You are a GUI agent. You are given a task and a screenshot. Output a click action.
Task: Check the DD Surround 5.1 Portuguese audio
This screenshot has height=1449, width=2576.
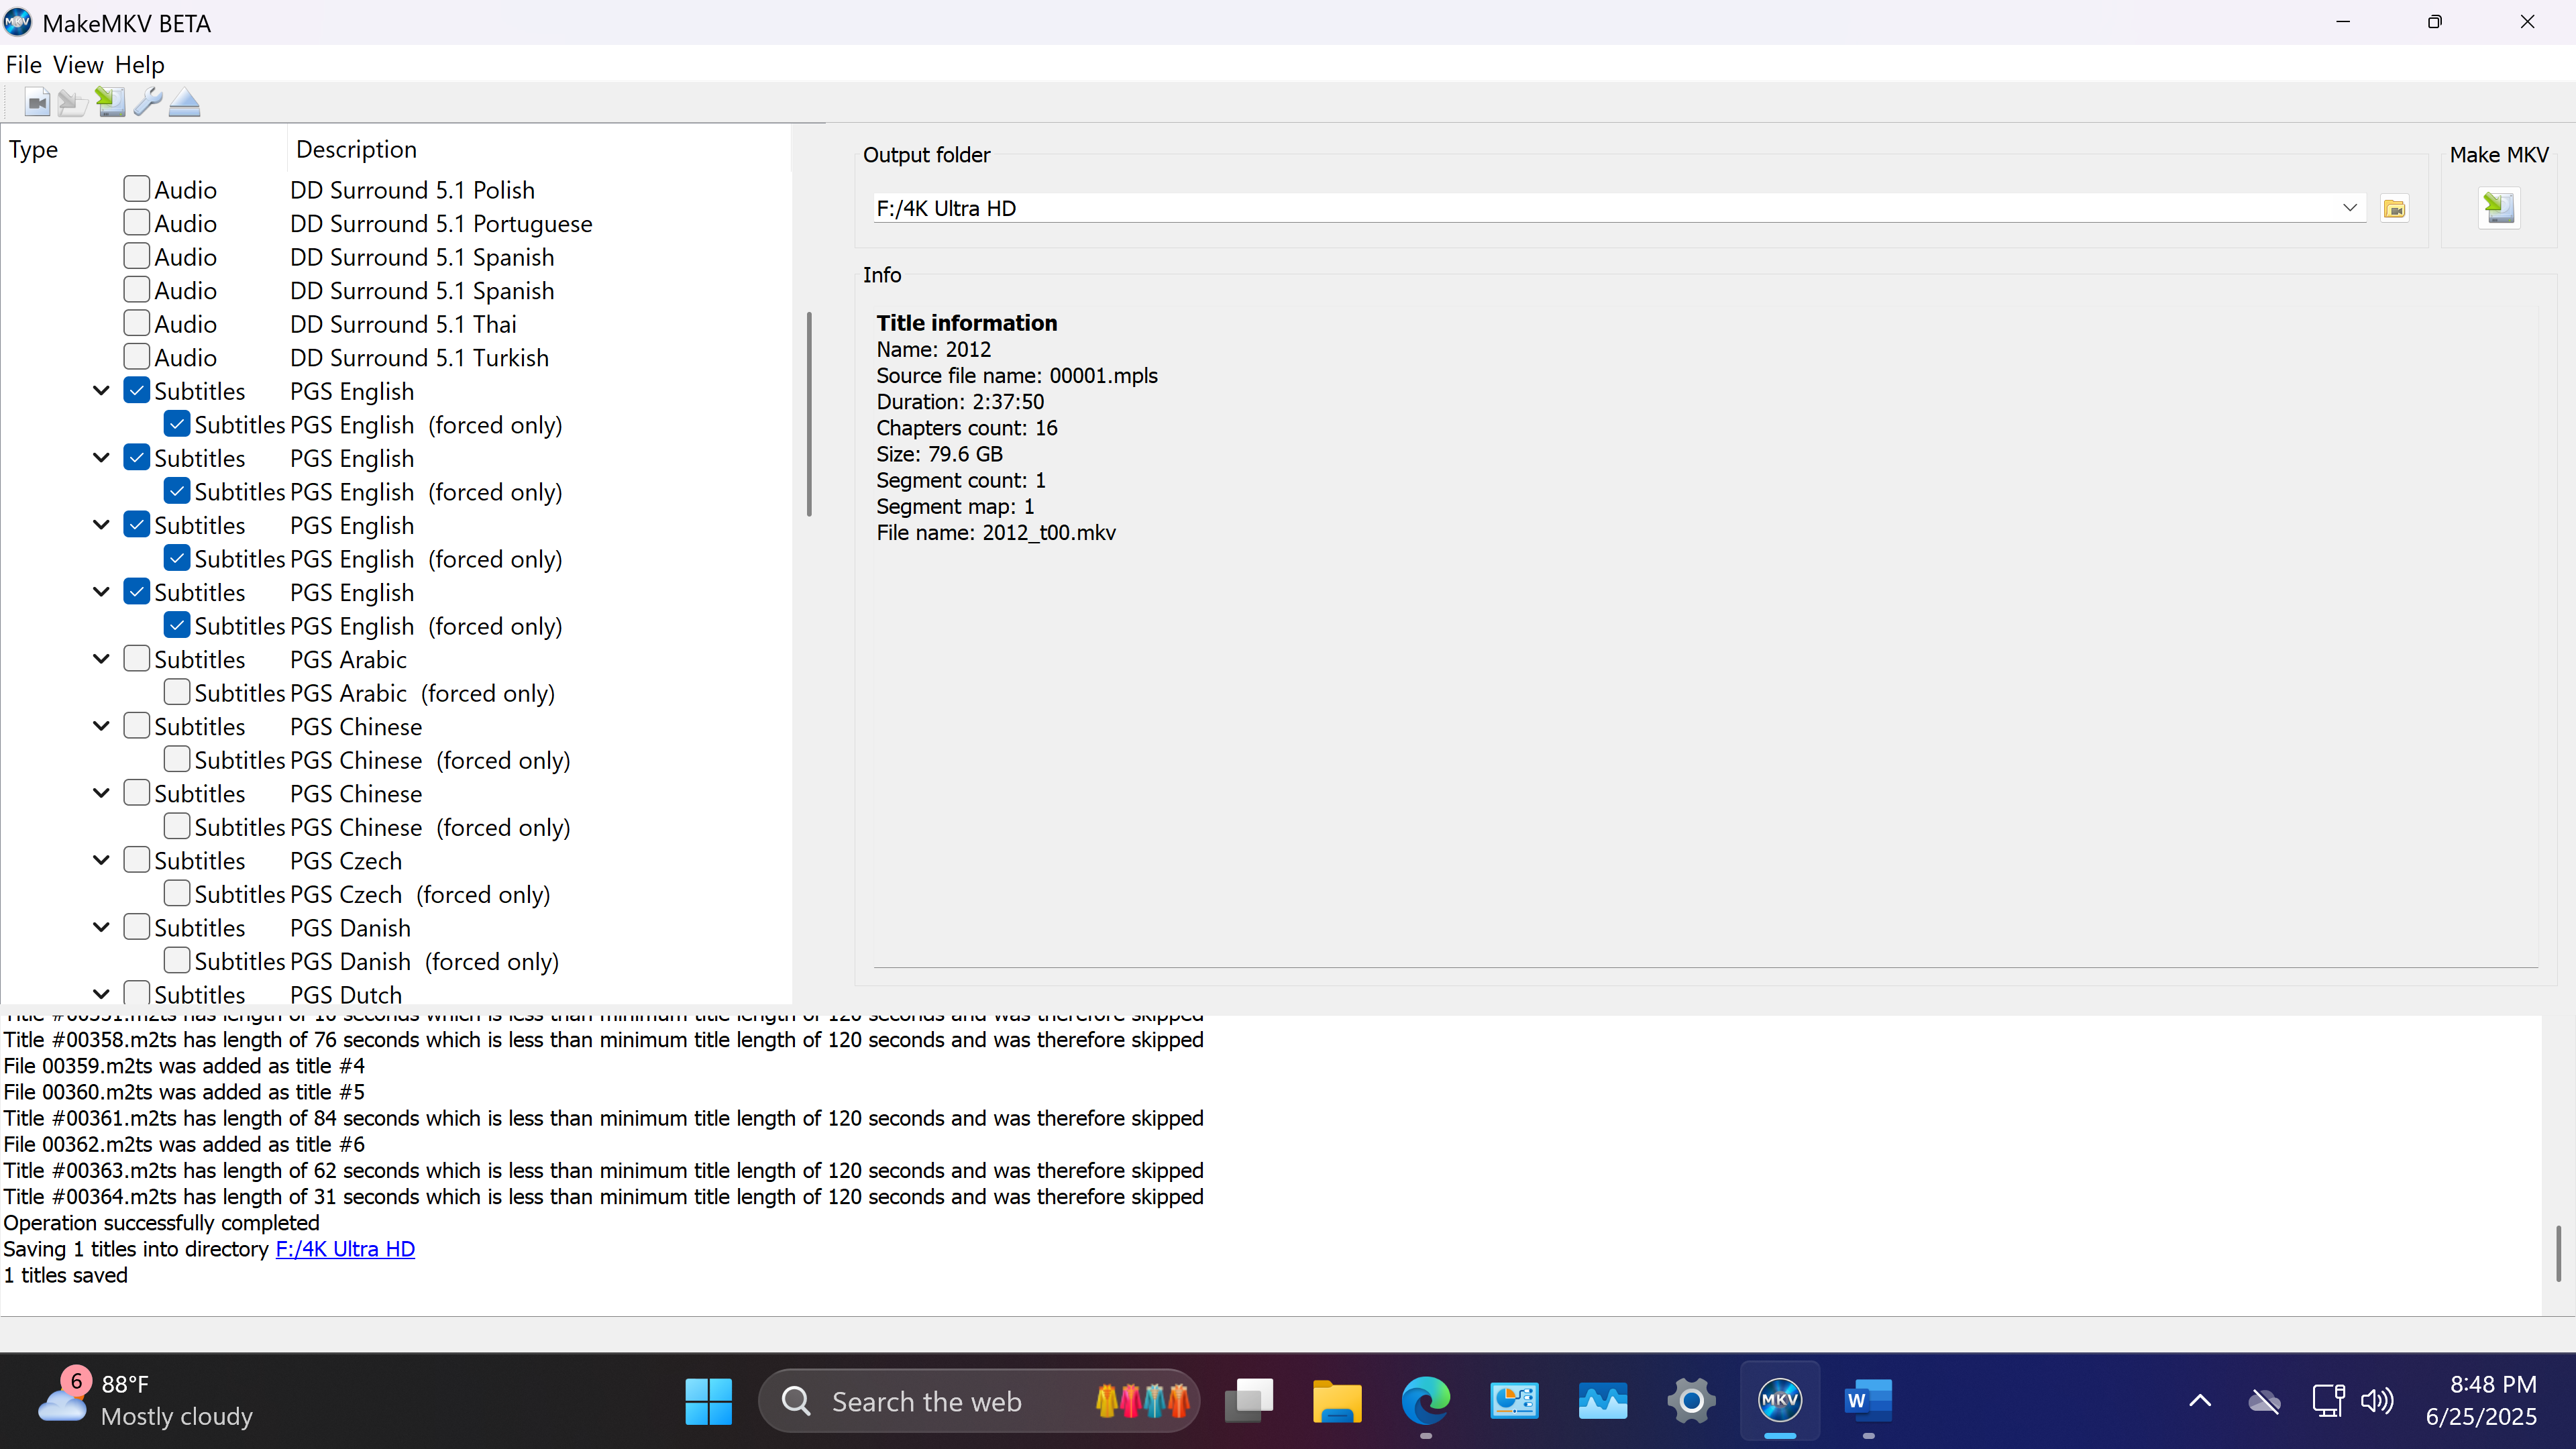(x=137, y=222)
